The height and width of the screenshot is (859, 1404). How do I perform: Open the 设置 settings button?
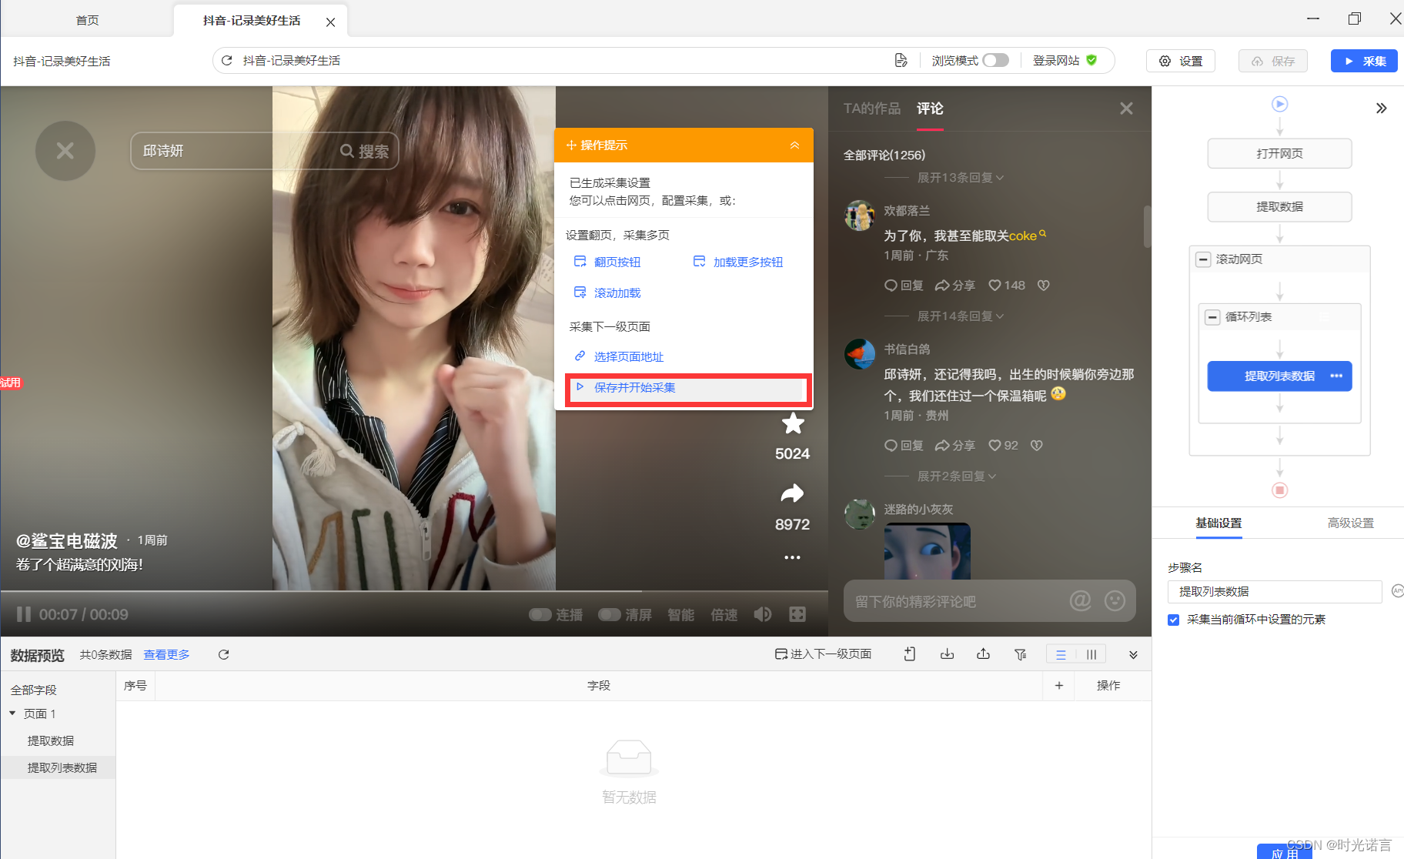click(x=1181, y=61)
